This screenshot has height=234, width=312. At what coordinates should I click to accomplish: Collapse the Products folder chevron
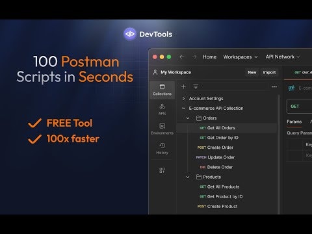pyautogui.click(x=188, y=177)
